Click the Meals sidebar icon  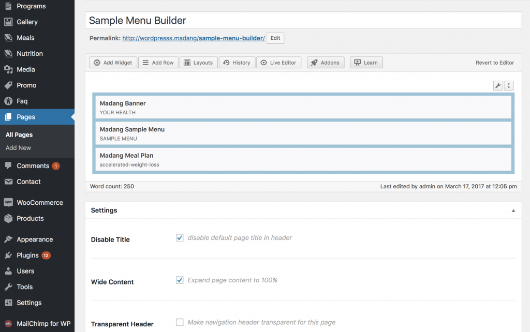[8, 38]
